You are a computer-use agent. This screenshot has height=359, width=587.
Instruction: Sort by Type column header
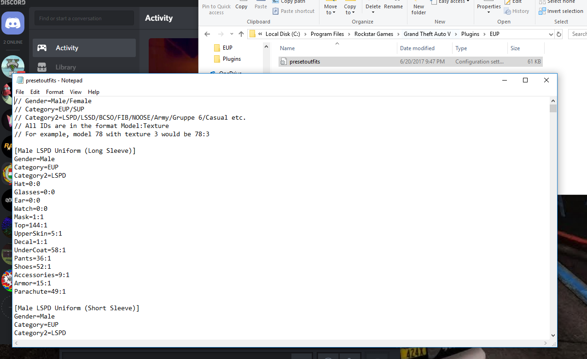[479, 48]
